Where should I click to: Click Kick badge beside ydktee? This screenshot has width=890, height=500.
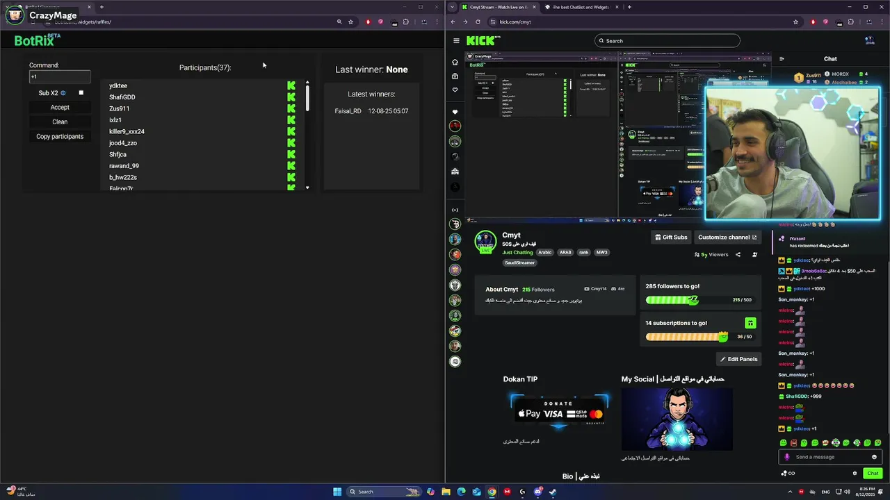(291, 85)
